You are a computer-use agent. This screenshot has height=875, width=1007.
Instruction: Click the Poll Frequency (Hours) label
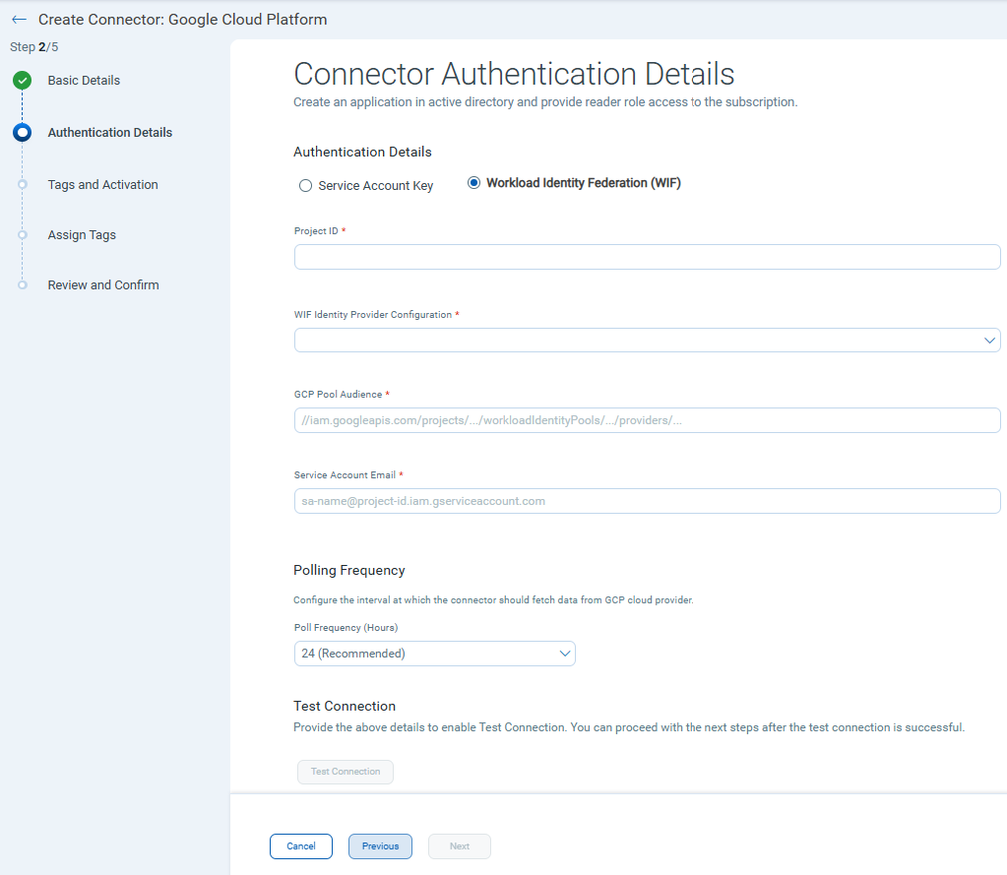click(x=346, y=628)
